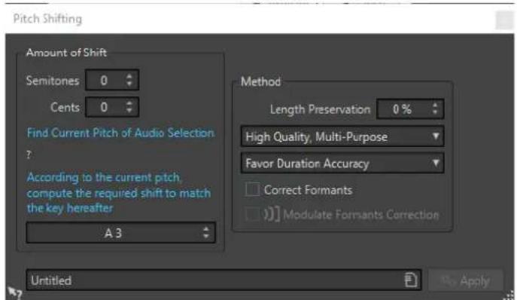Open the High Quality, Multi-Purpose dropdown
This screenshot has width=517, height=300.
342,136
